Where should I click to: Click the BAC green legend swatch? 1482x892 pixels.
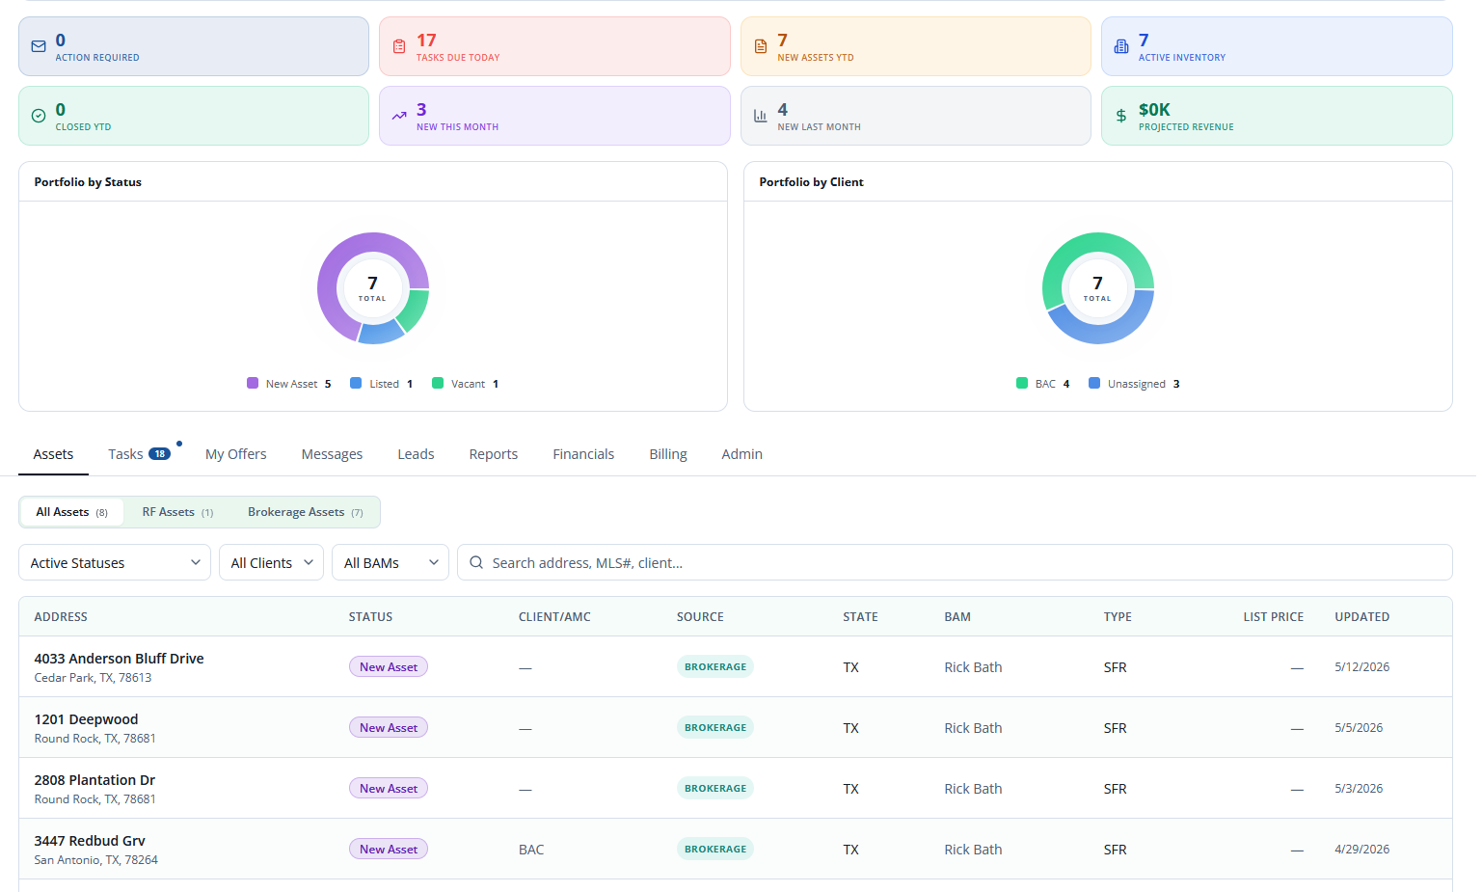pos(1022,383)
